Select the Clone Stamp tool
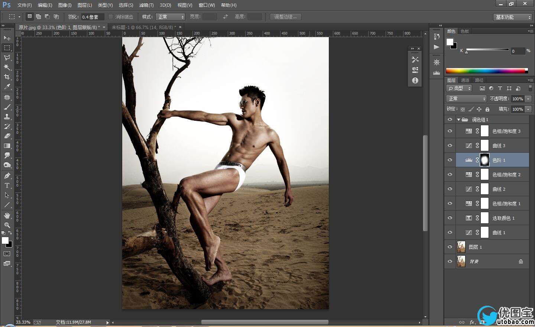The height and width of the screenshot is (327, 535). pyautogui.click(x=7, y=117)
